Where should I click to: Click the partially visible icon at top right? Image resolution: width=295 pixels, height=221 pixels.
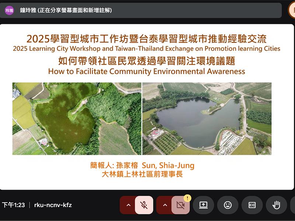point(292,10)
